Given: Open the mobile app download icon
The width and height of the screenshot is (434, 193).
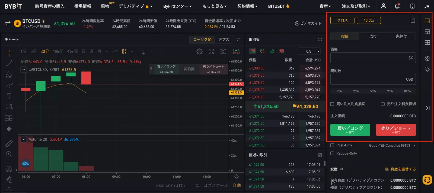Looking at the screenshot, I should point(412,6).
